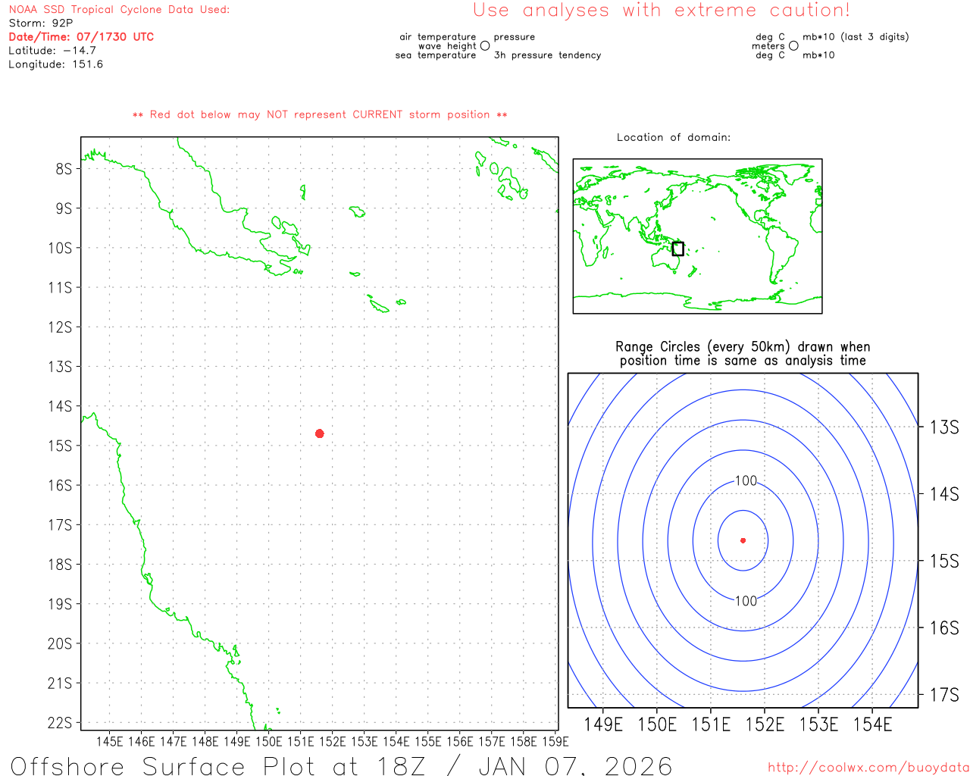Click the 'Use analyses with extreme caution!' warning

pos(662,10)
